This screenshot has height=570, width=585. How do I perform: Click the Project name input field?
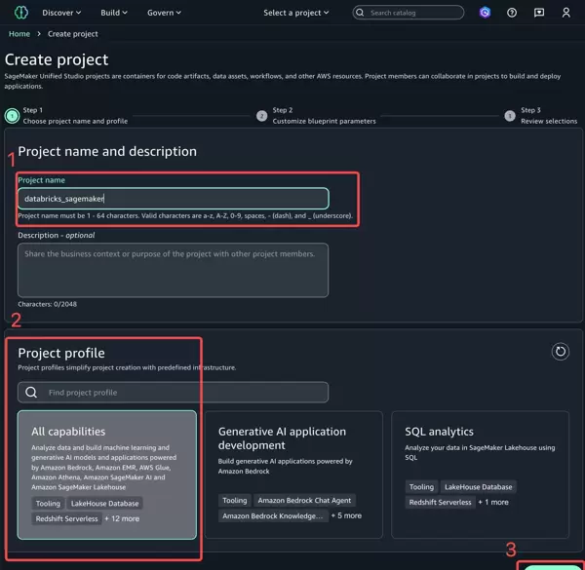[173, 198]
